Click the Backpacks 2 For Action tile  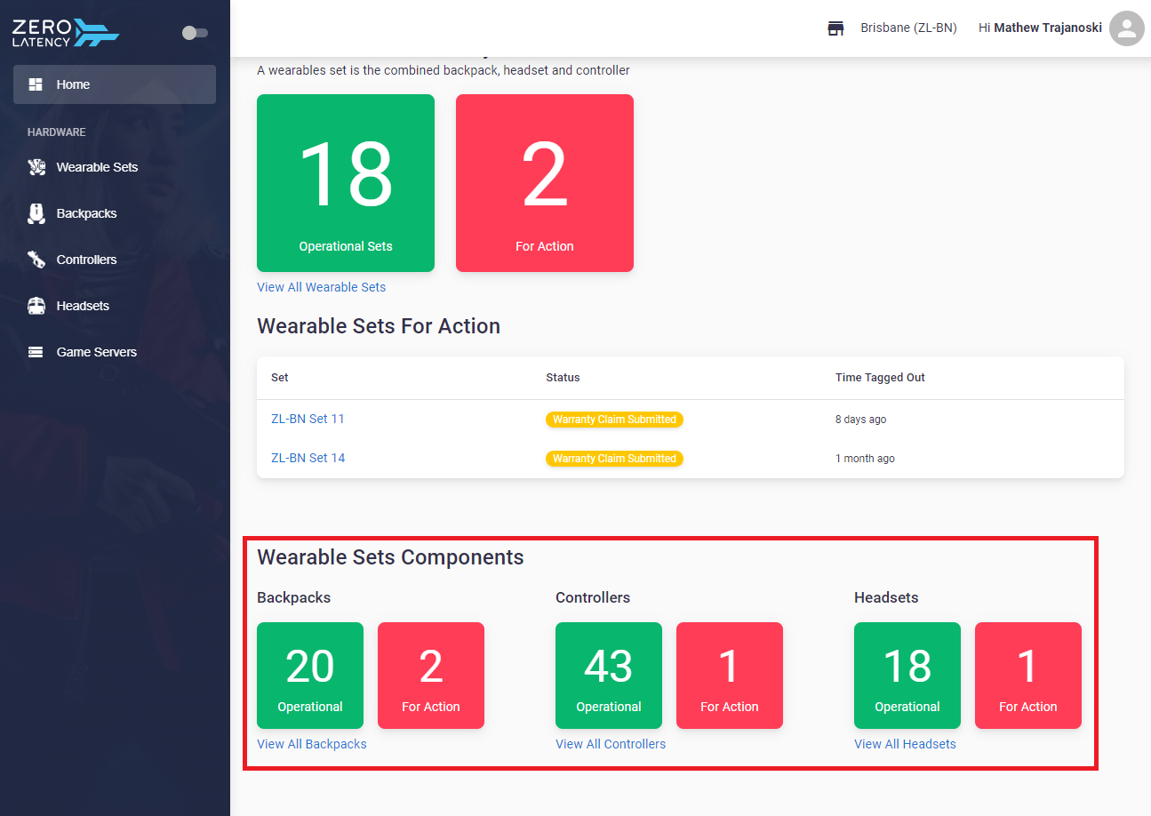[x=431, y=676]
